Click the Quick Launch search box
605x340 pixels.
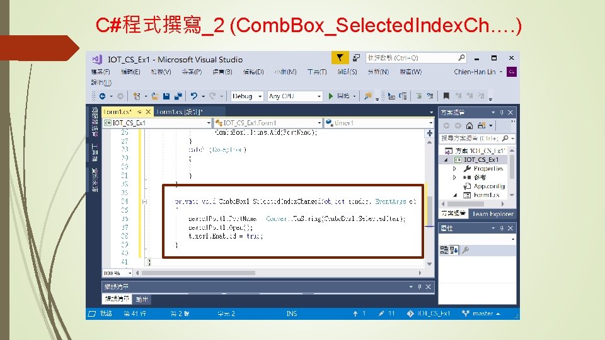pos(416,58)
